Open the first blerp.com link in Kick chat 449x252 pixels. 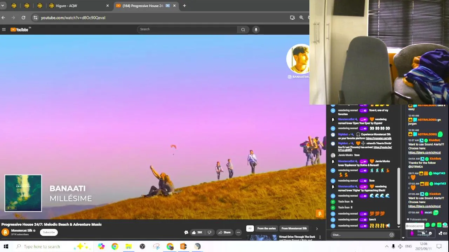click(x=424, y=153)
